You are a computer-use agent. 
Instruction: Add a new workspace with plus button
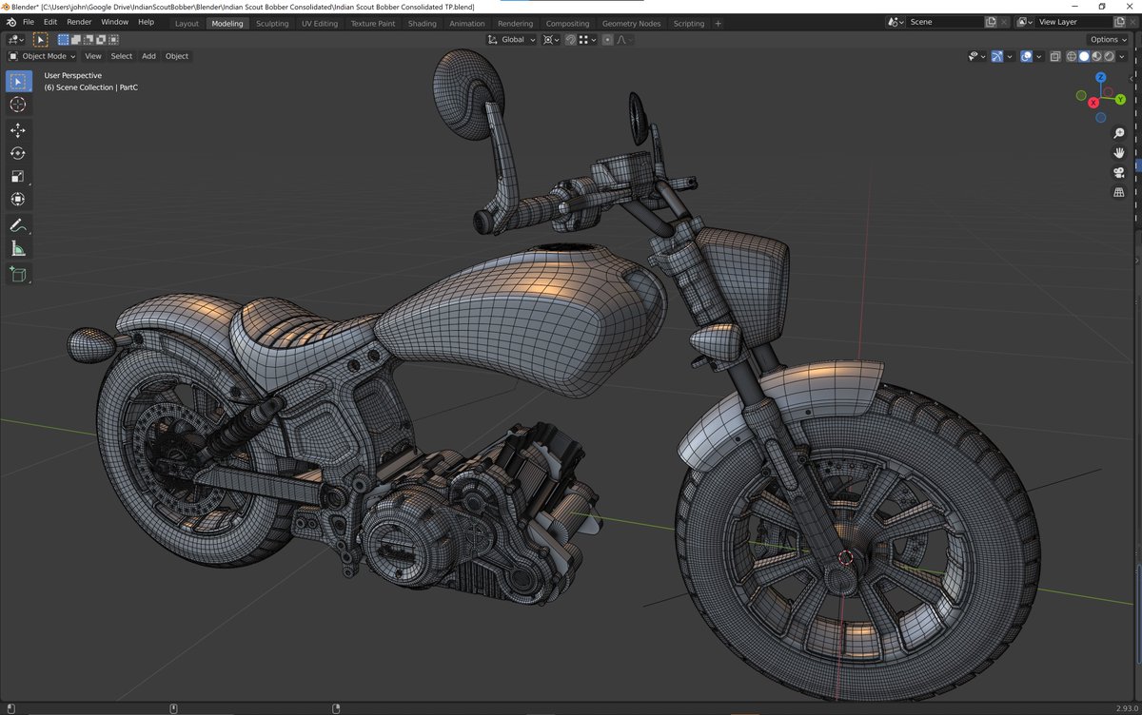coord(719,23)
